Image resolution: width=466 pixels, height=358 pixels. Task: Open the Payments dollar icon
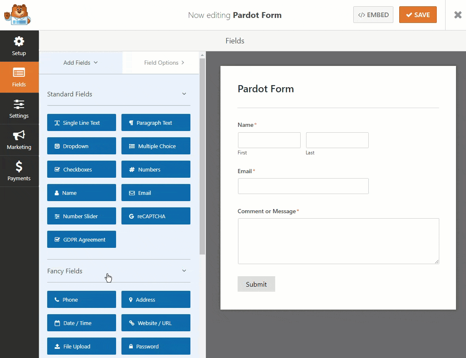[x=19, y=167]
